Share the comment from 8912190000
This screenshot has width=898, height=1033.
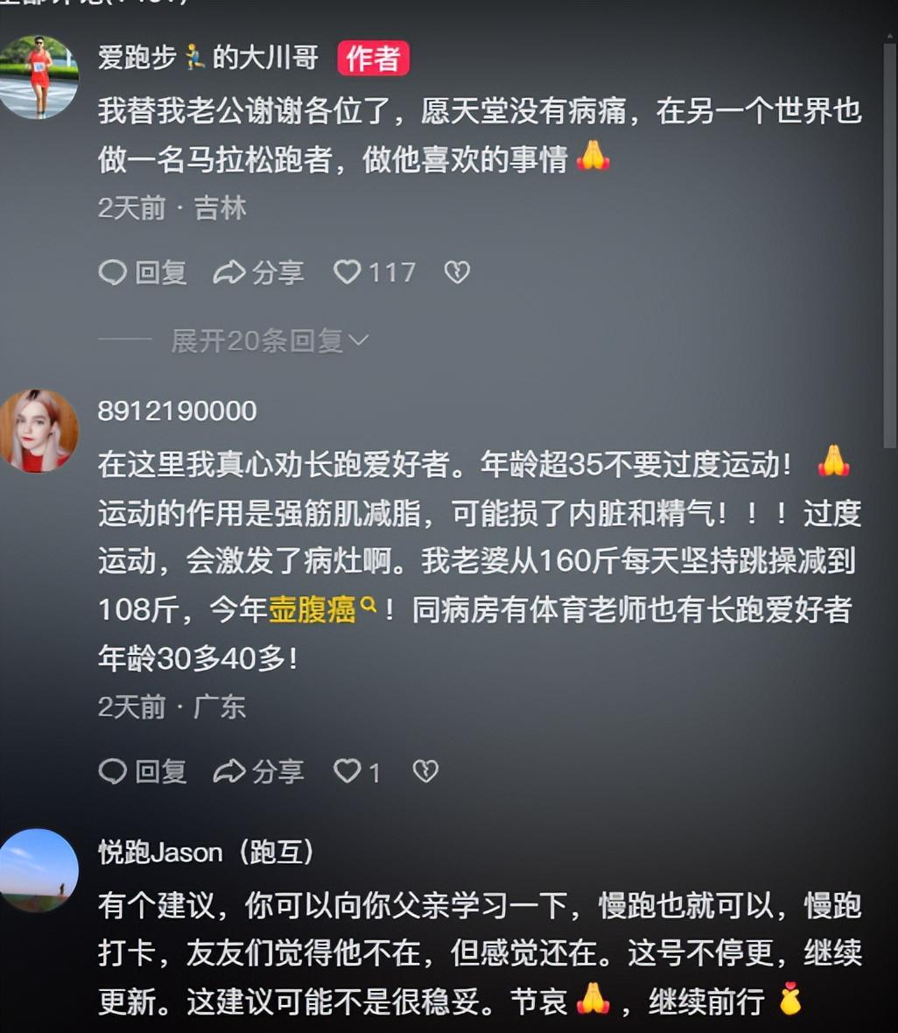pos(258,770)
